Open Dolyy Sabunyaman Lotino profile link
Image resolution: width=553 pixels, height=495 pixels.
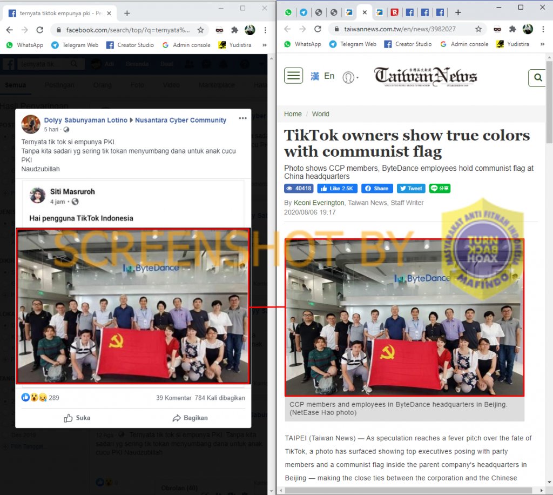click(86, 121)
